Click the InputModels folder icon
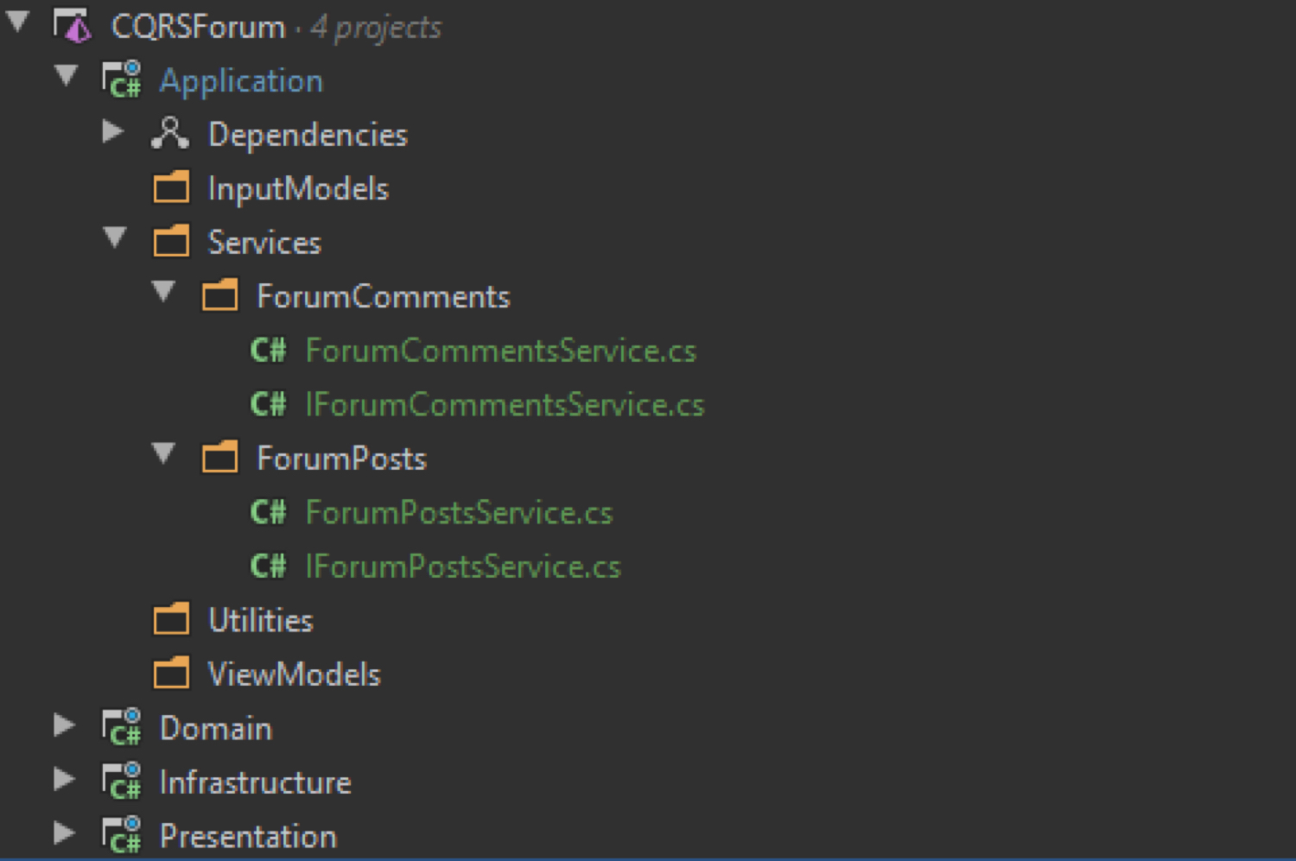Viewport: 1296px width, 861px height. click(171, 187)
